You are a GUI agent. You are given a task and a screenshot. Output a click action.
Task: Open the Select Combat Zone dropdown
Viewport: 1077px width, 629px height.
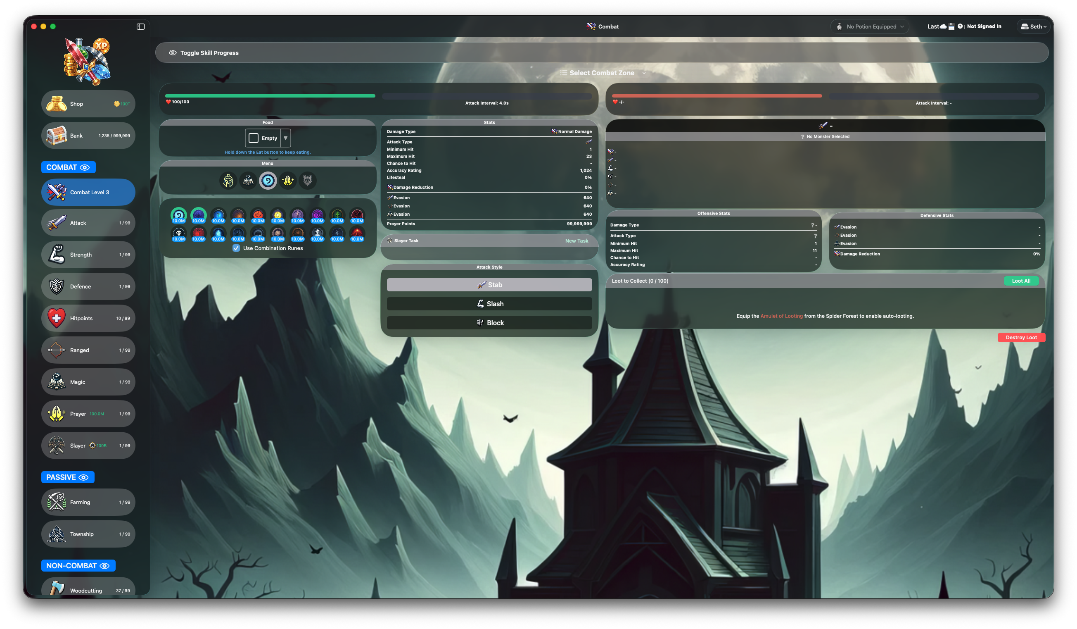pyautogui.click(x=603, y=73)
